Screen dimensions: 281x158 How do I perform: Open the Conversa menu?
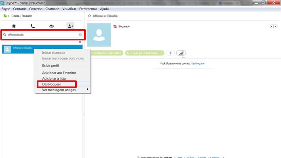click(36, 9)
